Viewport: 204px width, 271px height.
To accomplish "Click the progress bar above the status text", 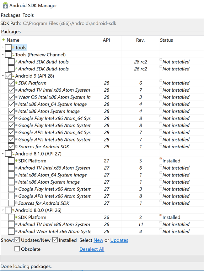I will tap(102, 258).
